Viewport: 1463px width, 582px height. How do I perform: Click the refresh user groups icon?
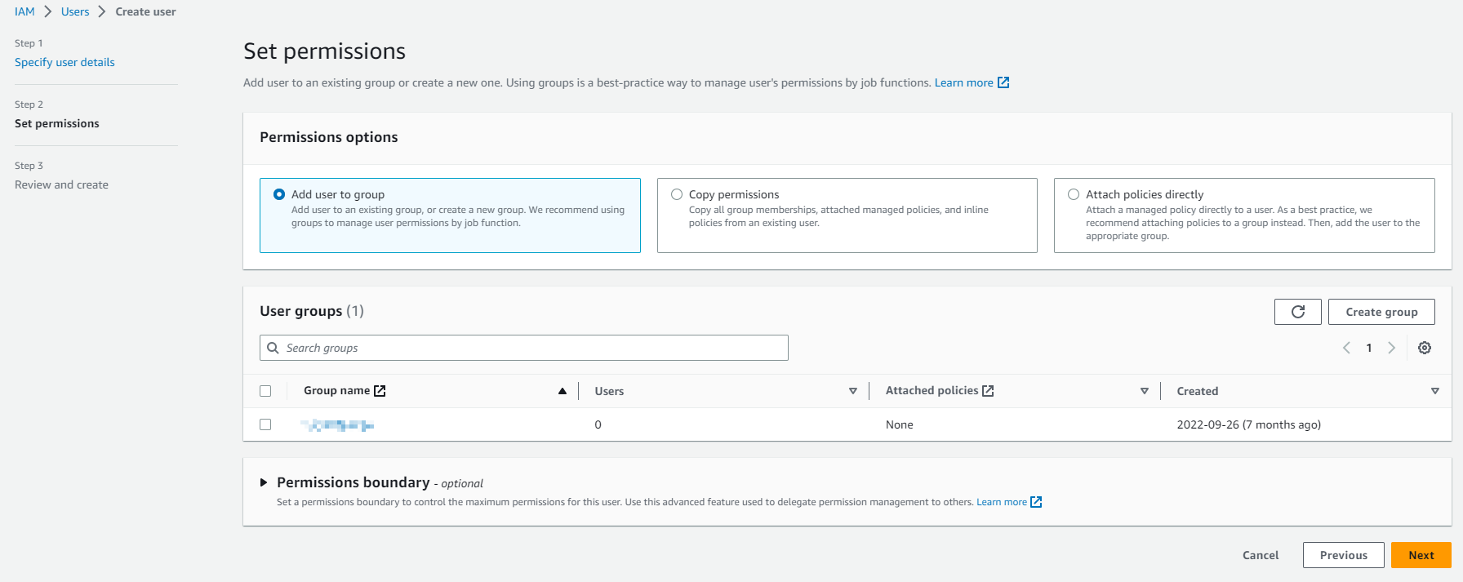tap(1297, 312)
